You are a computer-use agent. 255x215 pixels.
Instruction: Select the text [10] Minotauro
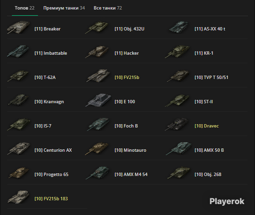click(x=131, y=150)
